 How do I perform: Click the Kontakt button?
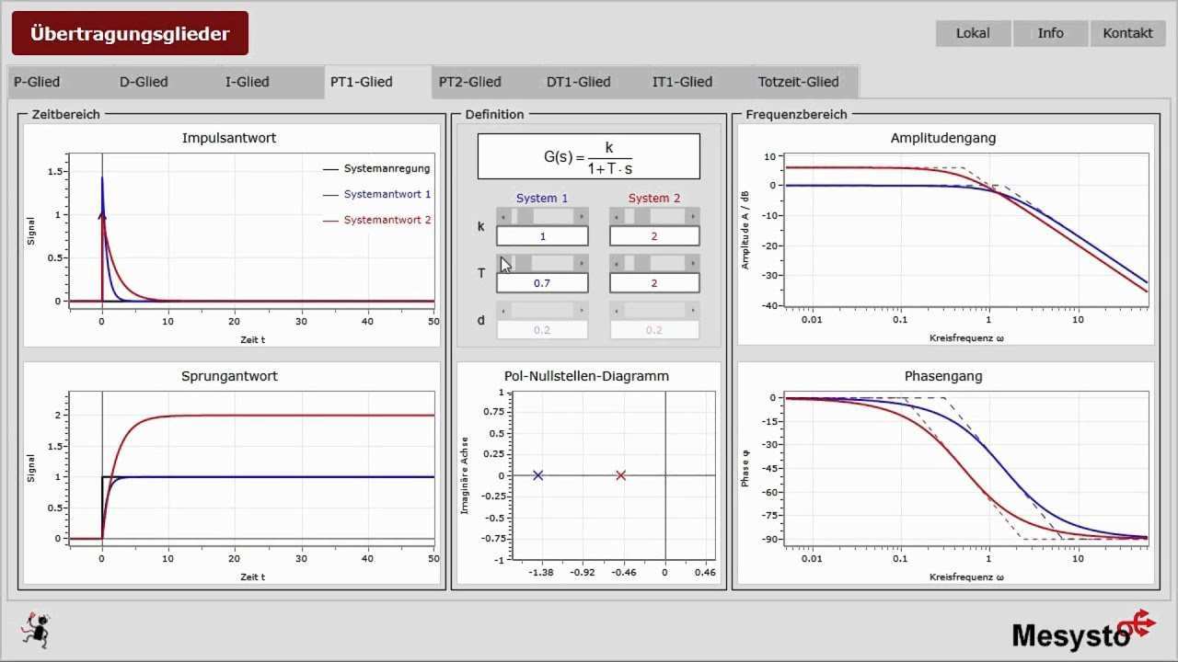click(x=1127, y=33)
